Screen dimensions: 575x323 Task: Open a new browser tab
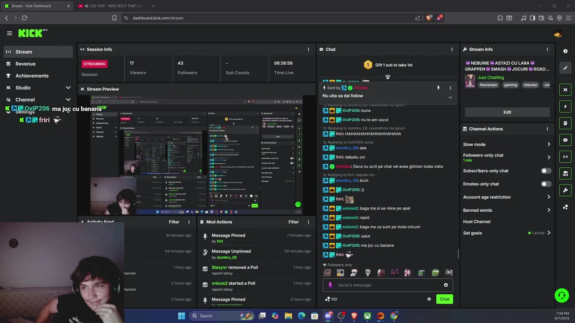coord(153,6)
